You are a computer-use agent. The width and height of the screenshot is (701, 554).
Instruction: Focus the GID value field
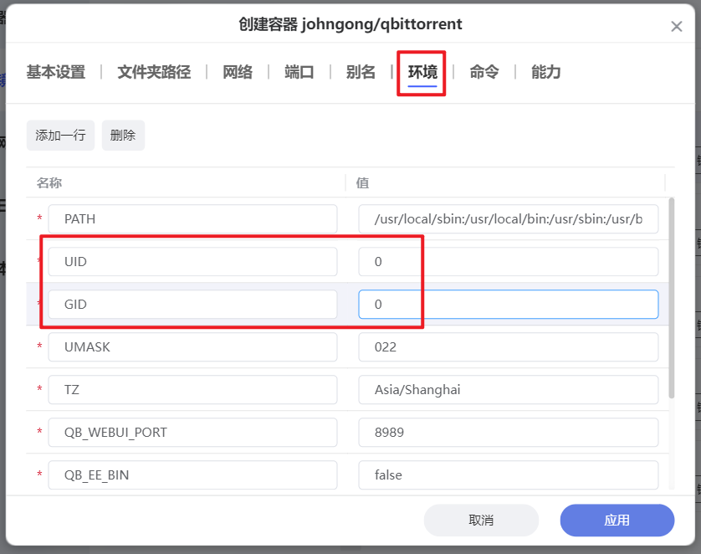(x=509, y=304)
